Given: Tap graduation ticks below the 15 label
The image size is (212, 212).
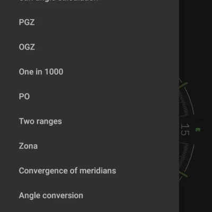Looking at the screenshot, I should tap(184, 155).
